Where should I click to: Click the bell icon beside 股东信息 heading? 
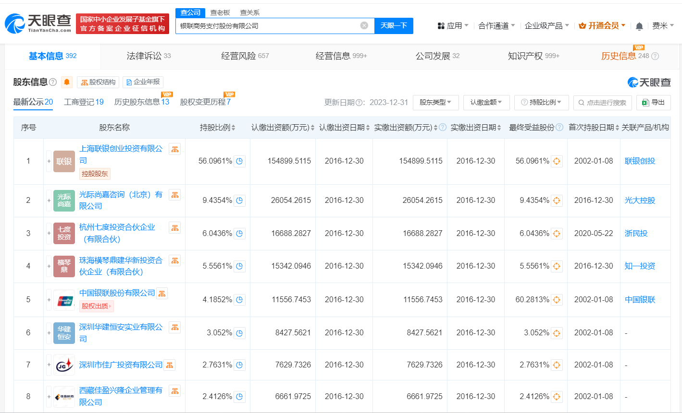(x=66, y=82)
